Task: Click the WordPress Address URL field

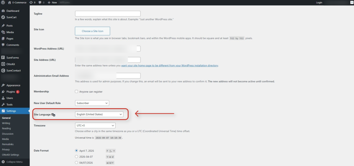Action: coord(108,49)
